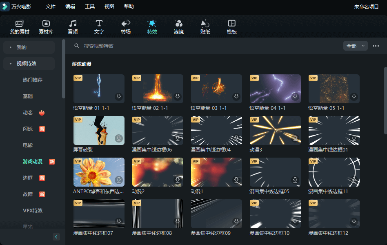Open the 工具 menu

[90, 7]
